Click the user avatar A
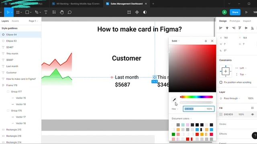This screenshot has height=144, width=257. [x=224, y=12]
